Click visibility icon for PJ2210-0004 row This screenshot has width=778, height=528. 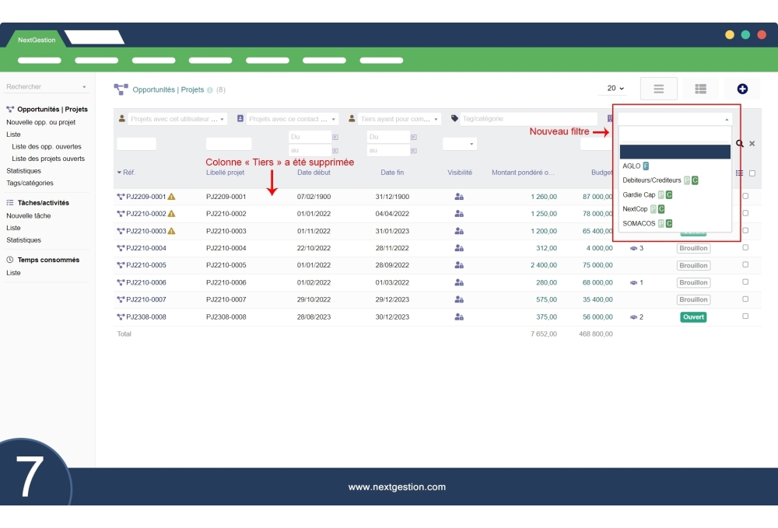459,248
